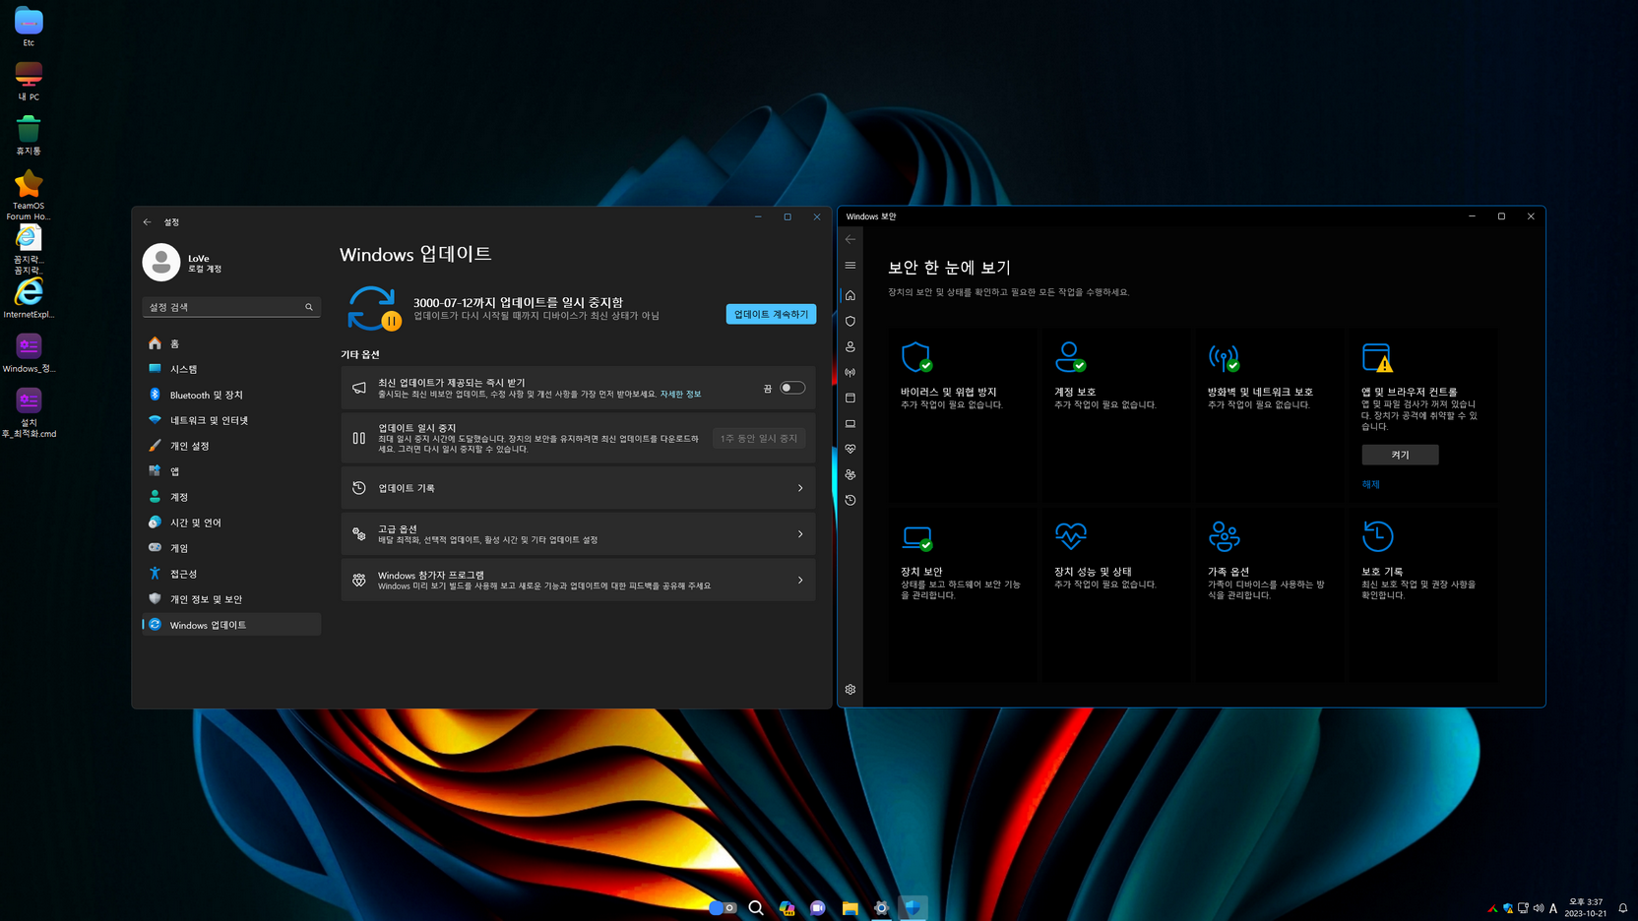1638x921 pixels.
Task: Select Etc folder on desktop
Action: click(x=29, y=28)
